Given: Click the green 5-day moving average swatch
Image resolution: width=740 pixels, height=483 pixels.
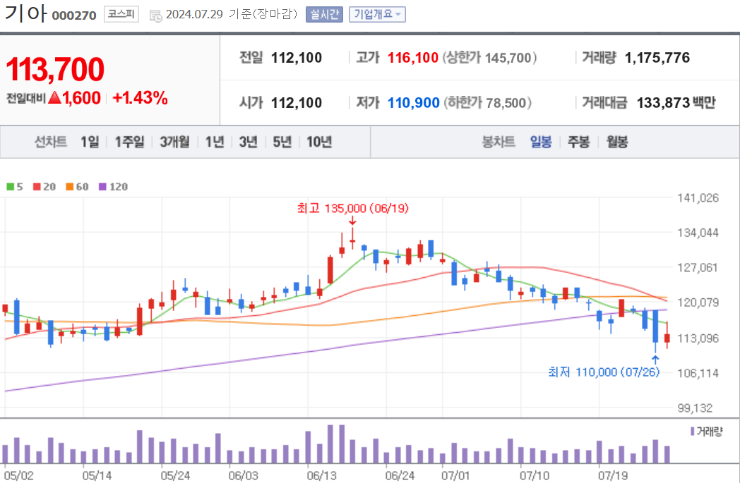Looking at the screenshot, I should coord(10,187).
